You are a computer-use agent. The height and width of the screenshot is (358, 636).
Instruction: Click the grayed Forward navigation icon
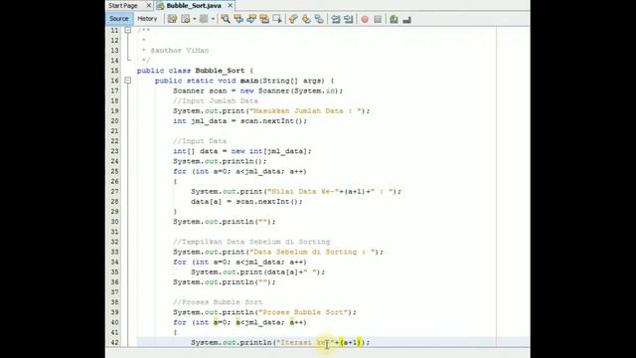(204, 19)
